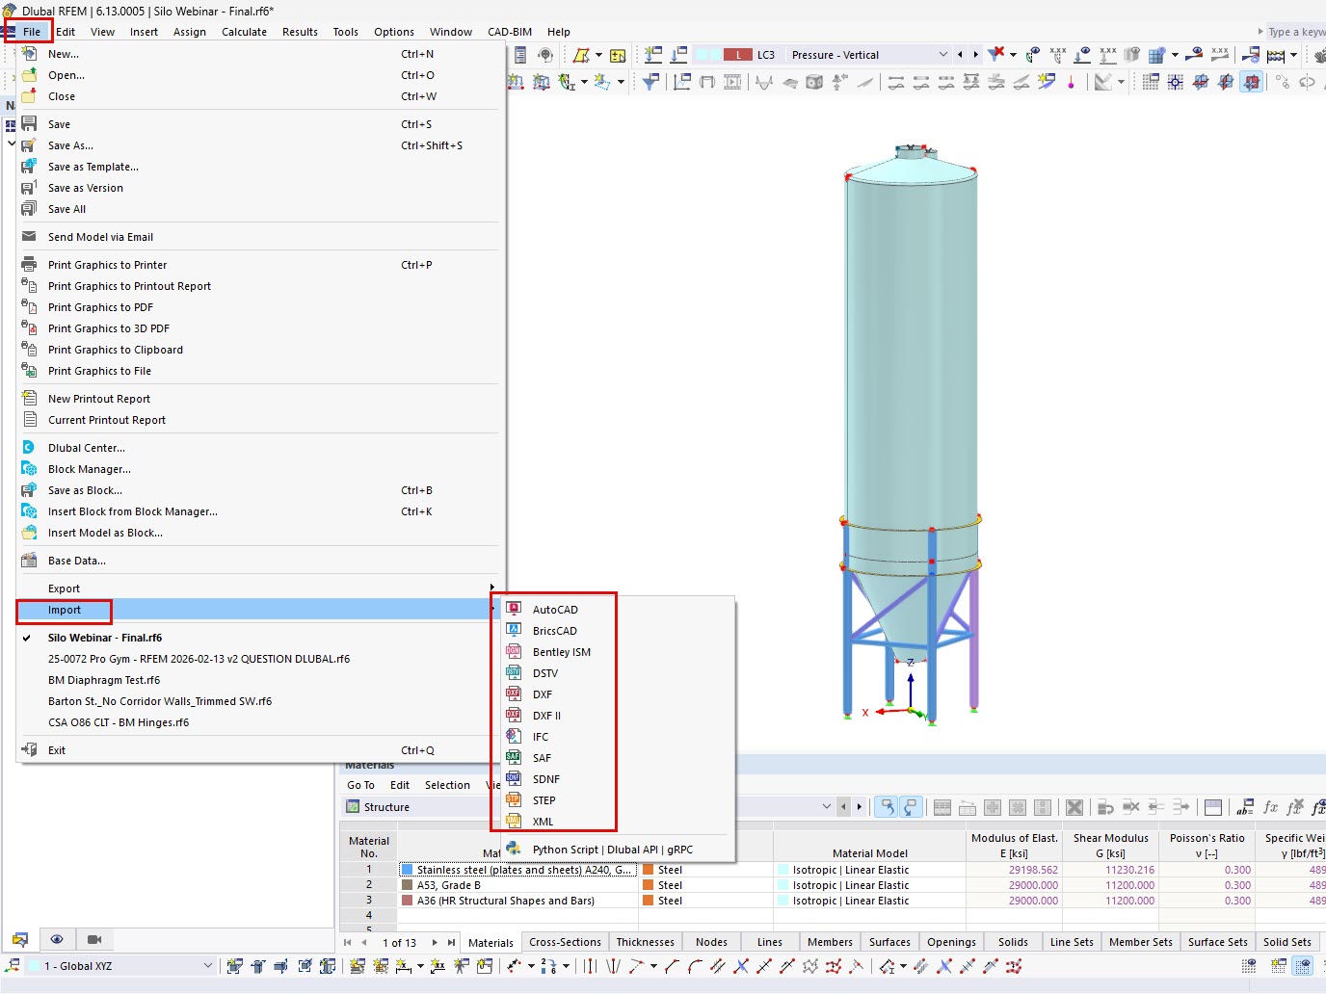Click the filter with red X icon

tap(996, 54)
